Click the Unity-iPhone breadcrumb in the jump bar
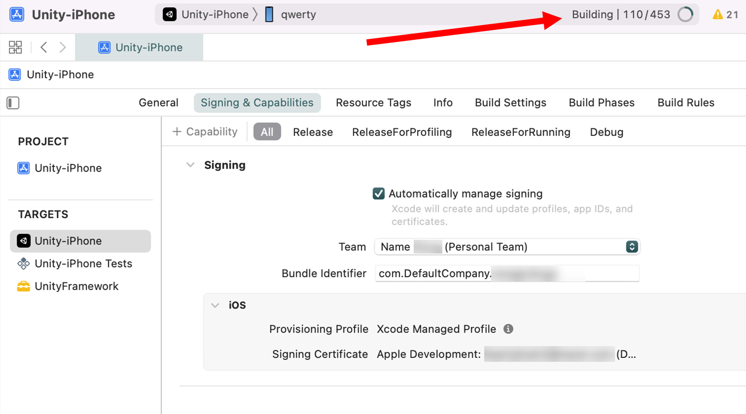 (51, 75)
